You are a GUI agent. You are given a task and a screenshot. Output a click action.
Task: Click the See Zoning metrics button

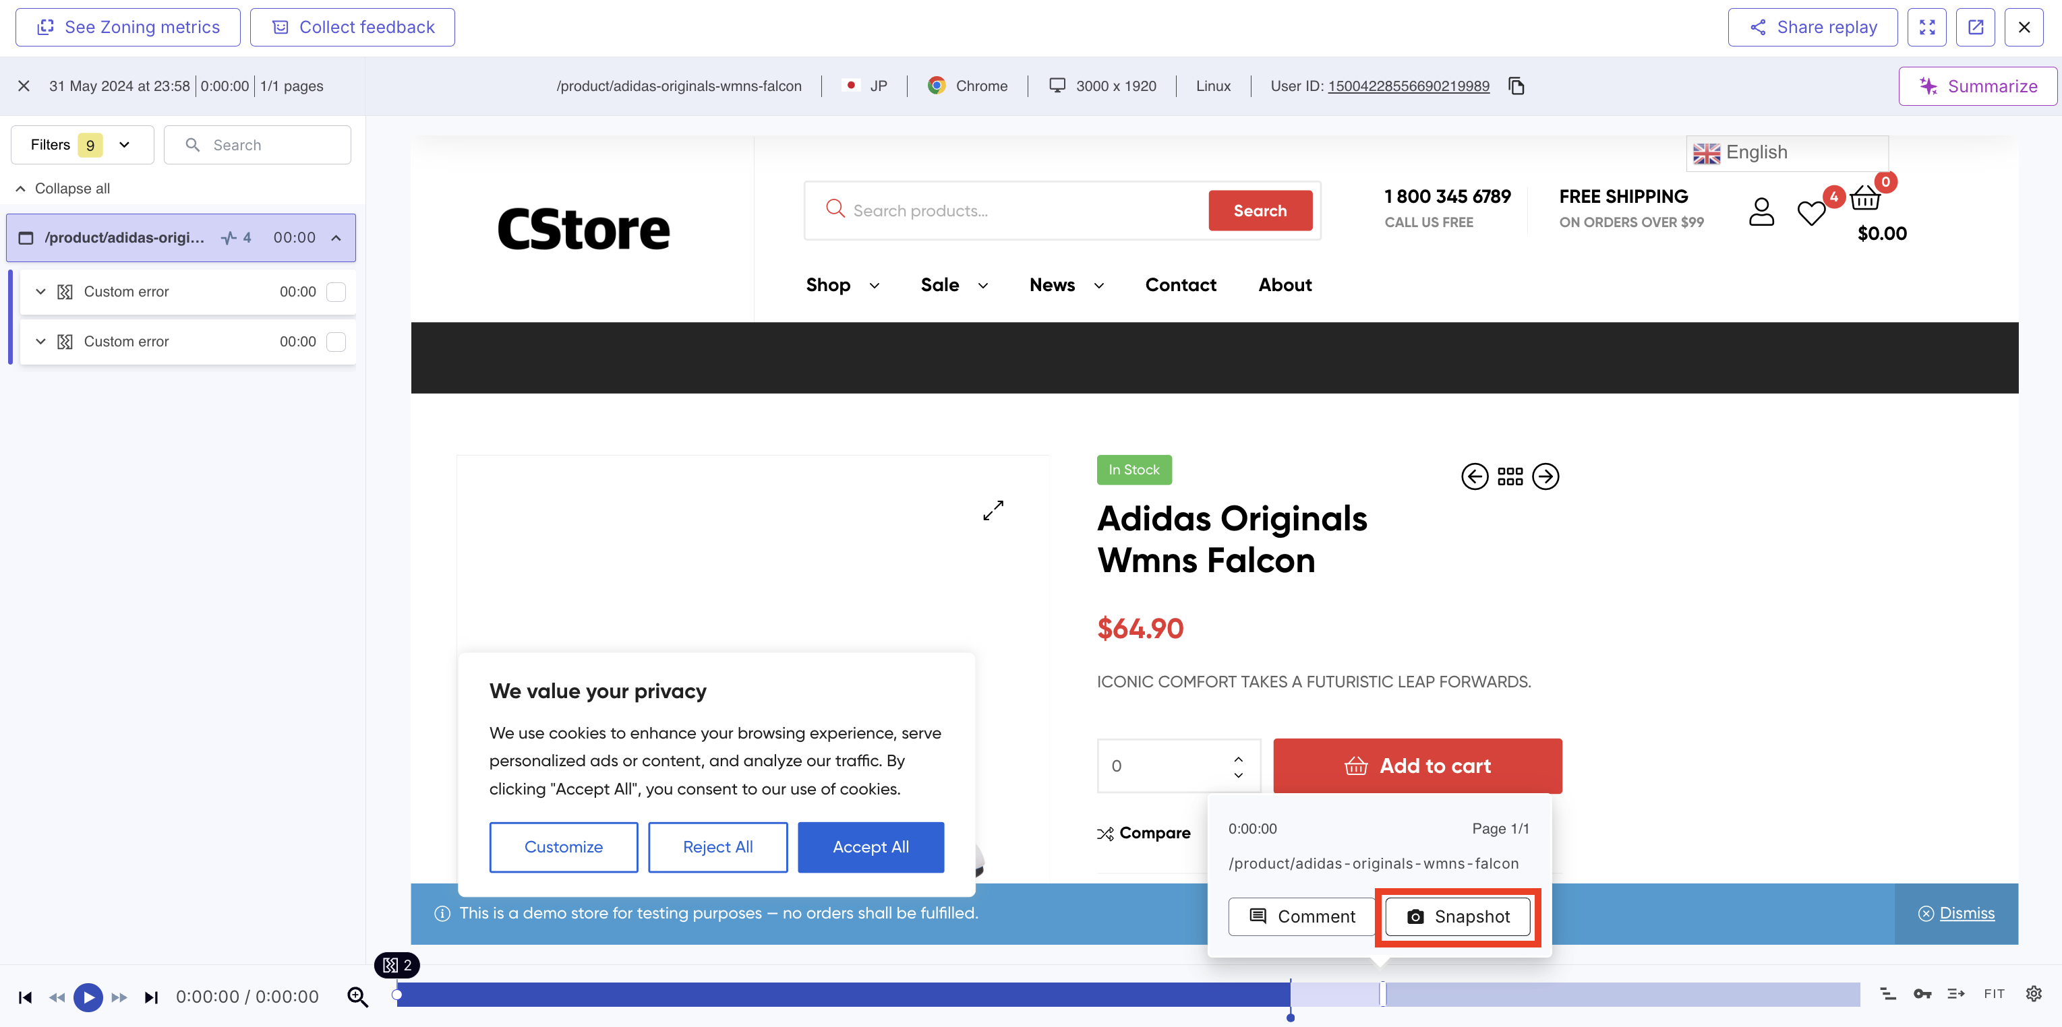[127, 26]
